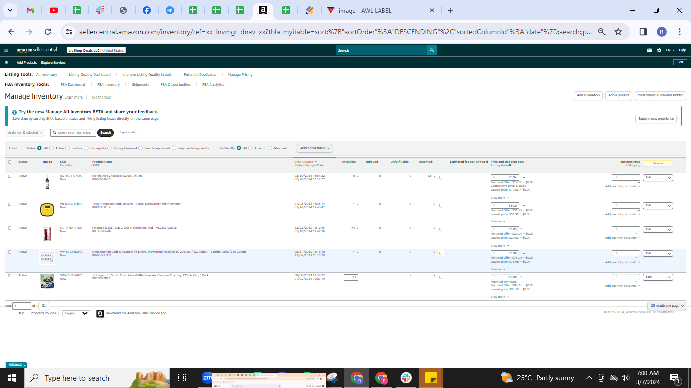Click the Save all button
The height and width of the screenshot is (388, 691).
click(658, 163)
